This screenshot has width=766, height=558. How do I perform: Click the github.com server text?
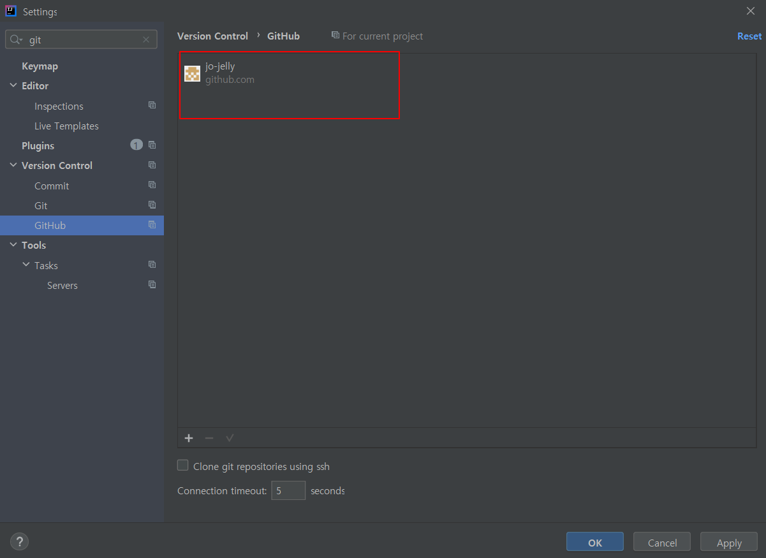[x=230, y=80]
